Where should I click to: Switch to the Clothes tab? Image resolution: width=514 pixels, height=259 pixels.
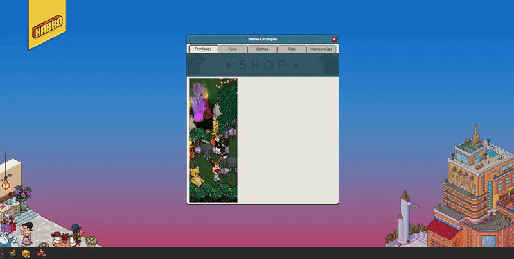coord(262,49)
